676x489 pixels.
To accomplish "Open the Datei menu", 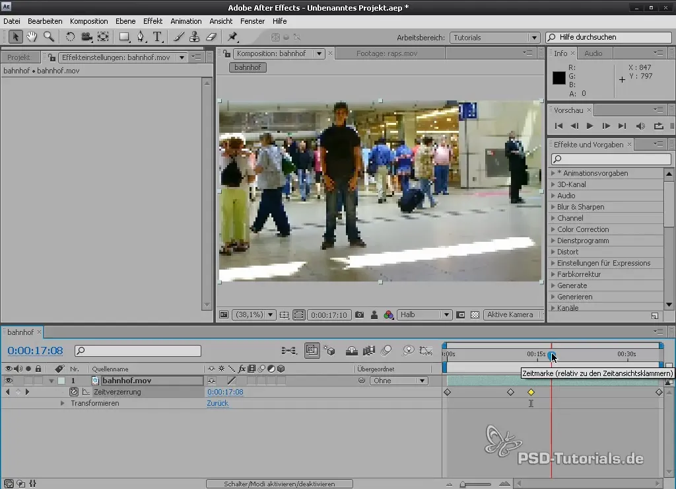I will (x=12, y=21).
